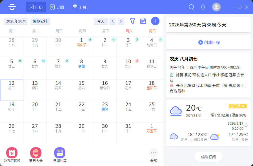Image resolution: width=253 pixels, height=166 pixels.
Task: Open the filter funnel icon
Action: (132, 21)
